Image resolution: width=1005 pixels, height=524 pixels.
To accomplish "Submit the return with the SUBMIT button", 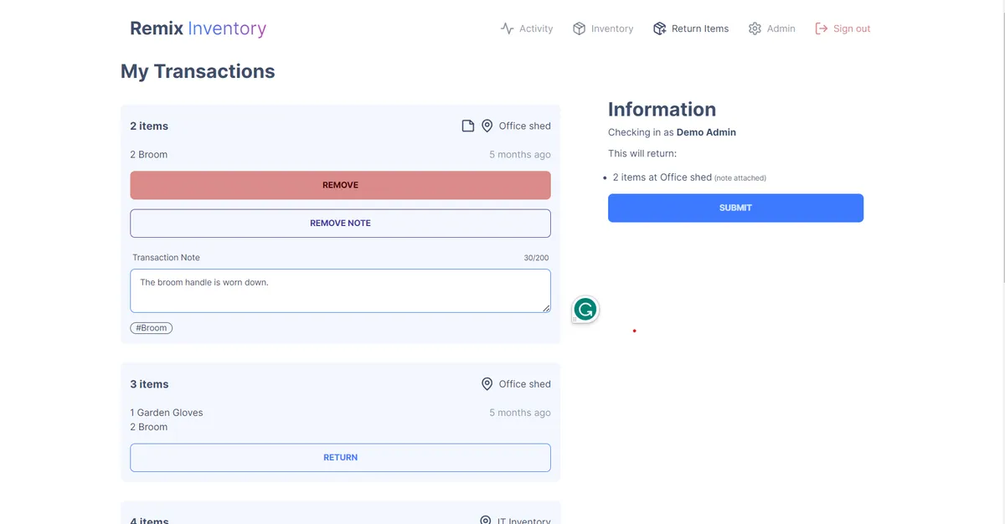I will click(735, 208).
